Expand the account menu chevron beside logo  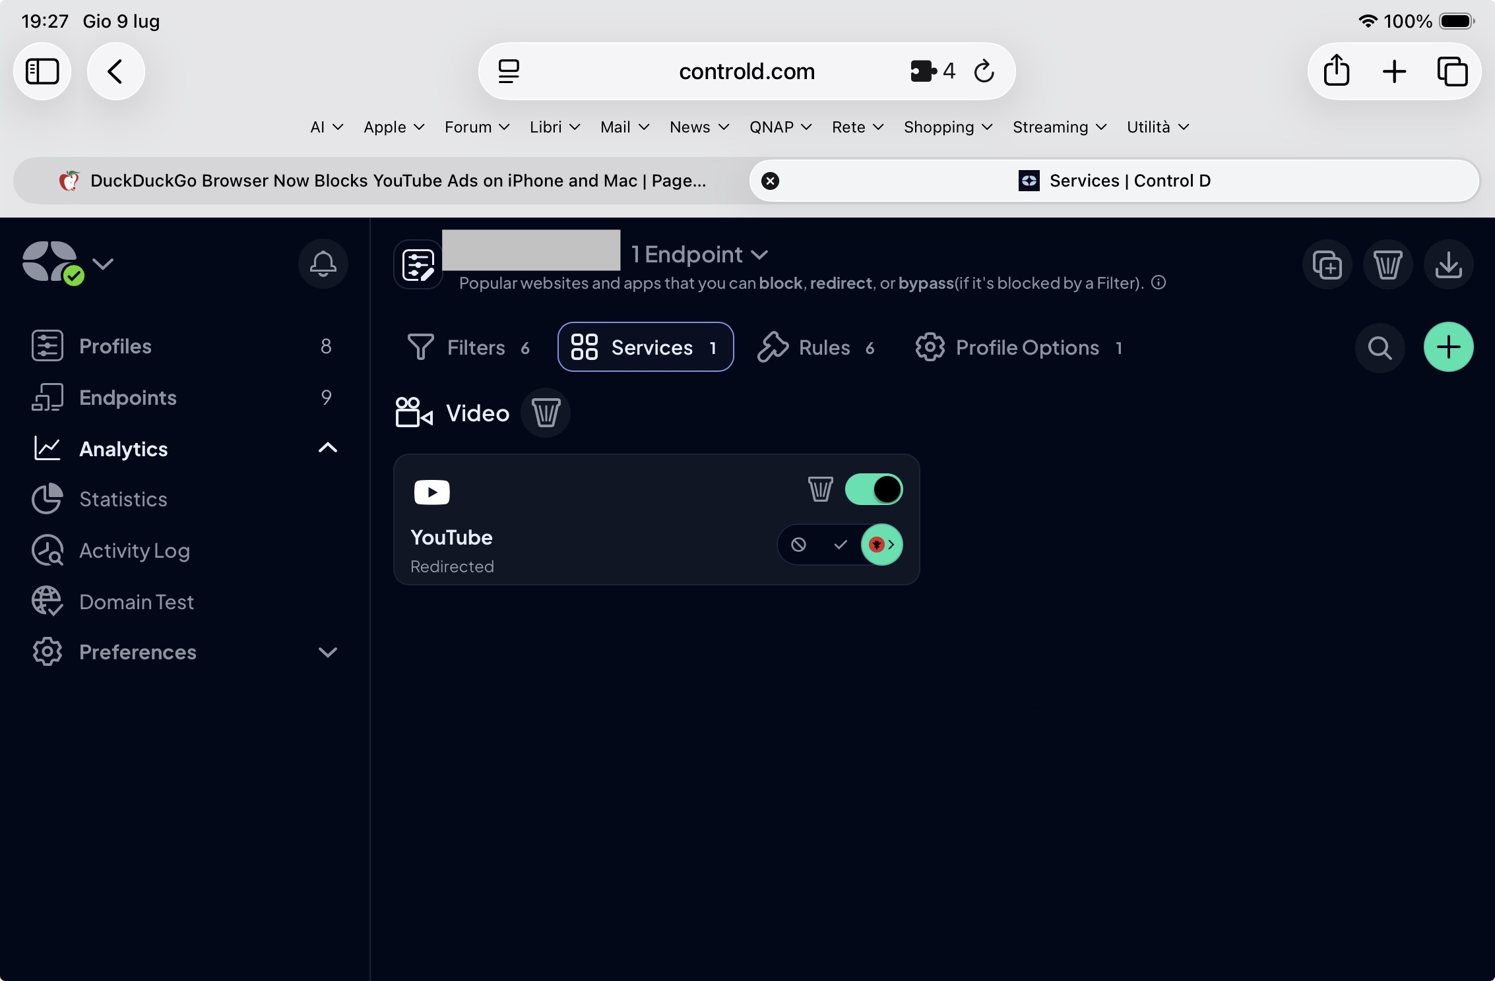click(103, 264)
